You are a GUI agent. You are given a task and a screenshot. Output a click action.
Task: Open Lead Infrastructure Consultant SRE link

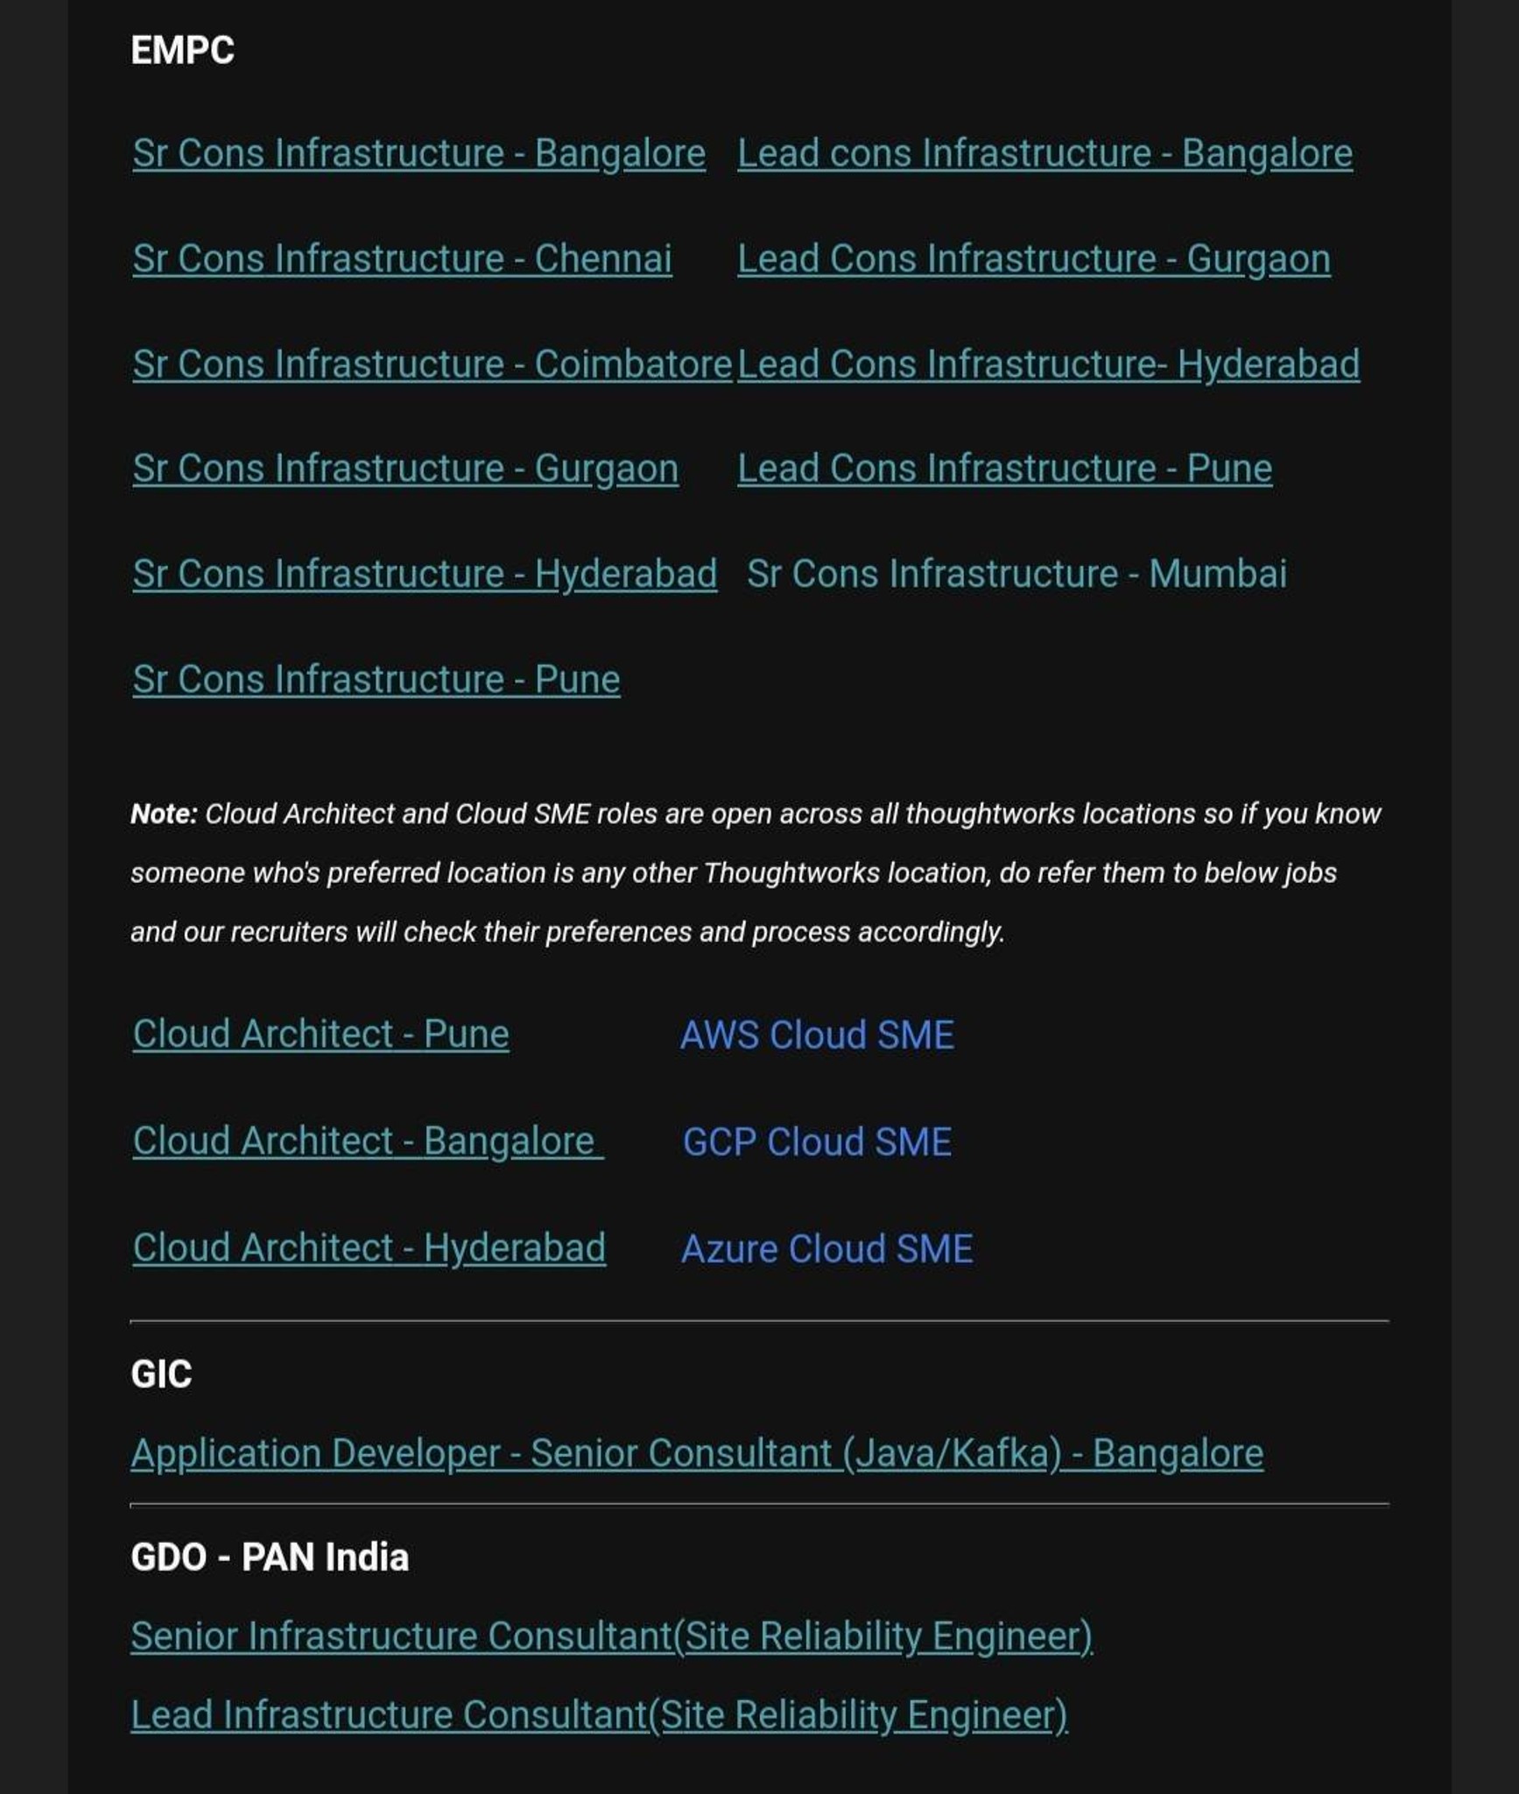click(599, 1716)
